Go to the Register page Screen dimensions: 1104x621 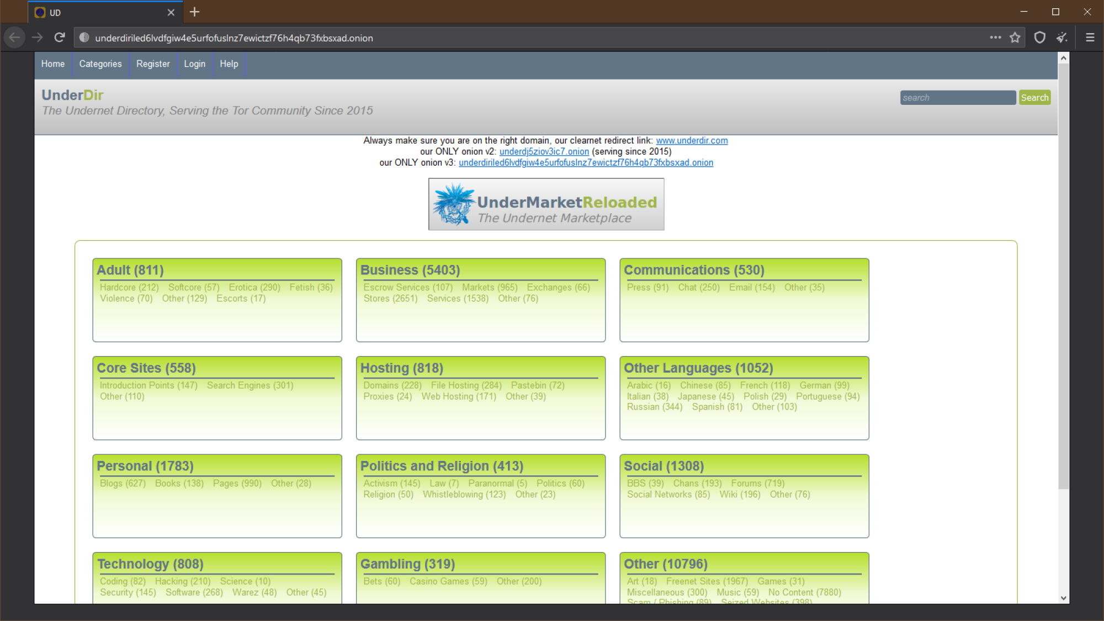153,64
